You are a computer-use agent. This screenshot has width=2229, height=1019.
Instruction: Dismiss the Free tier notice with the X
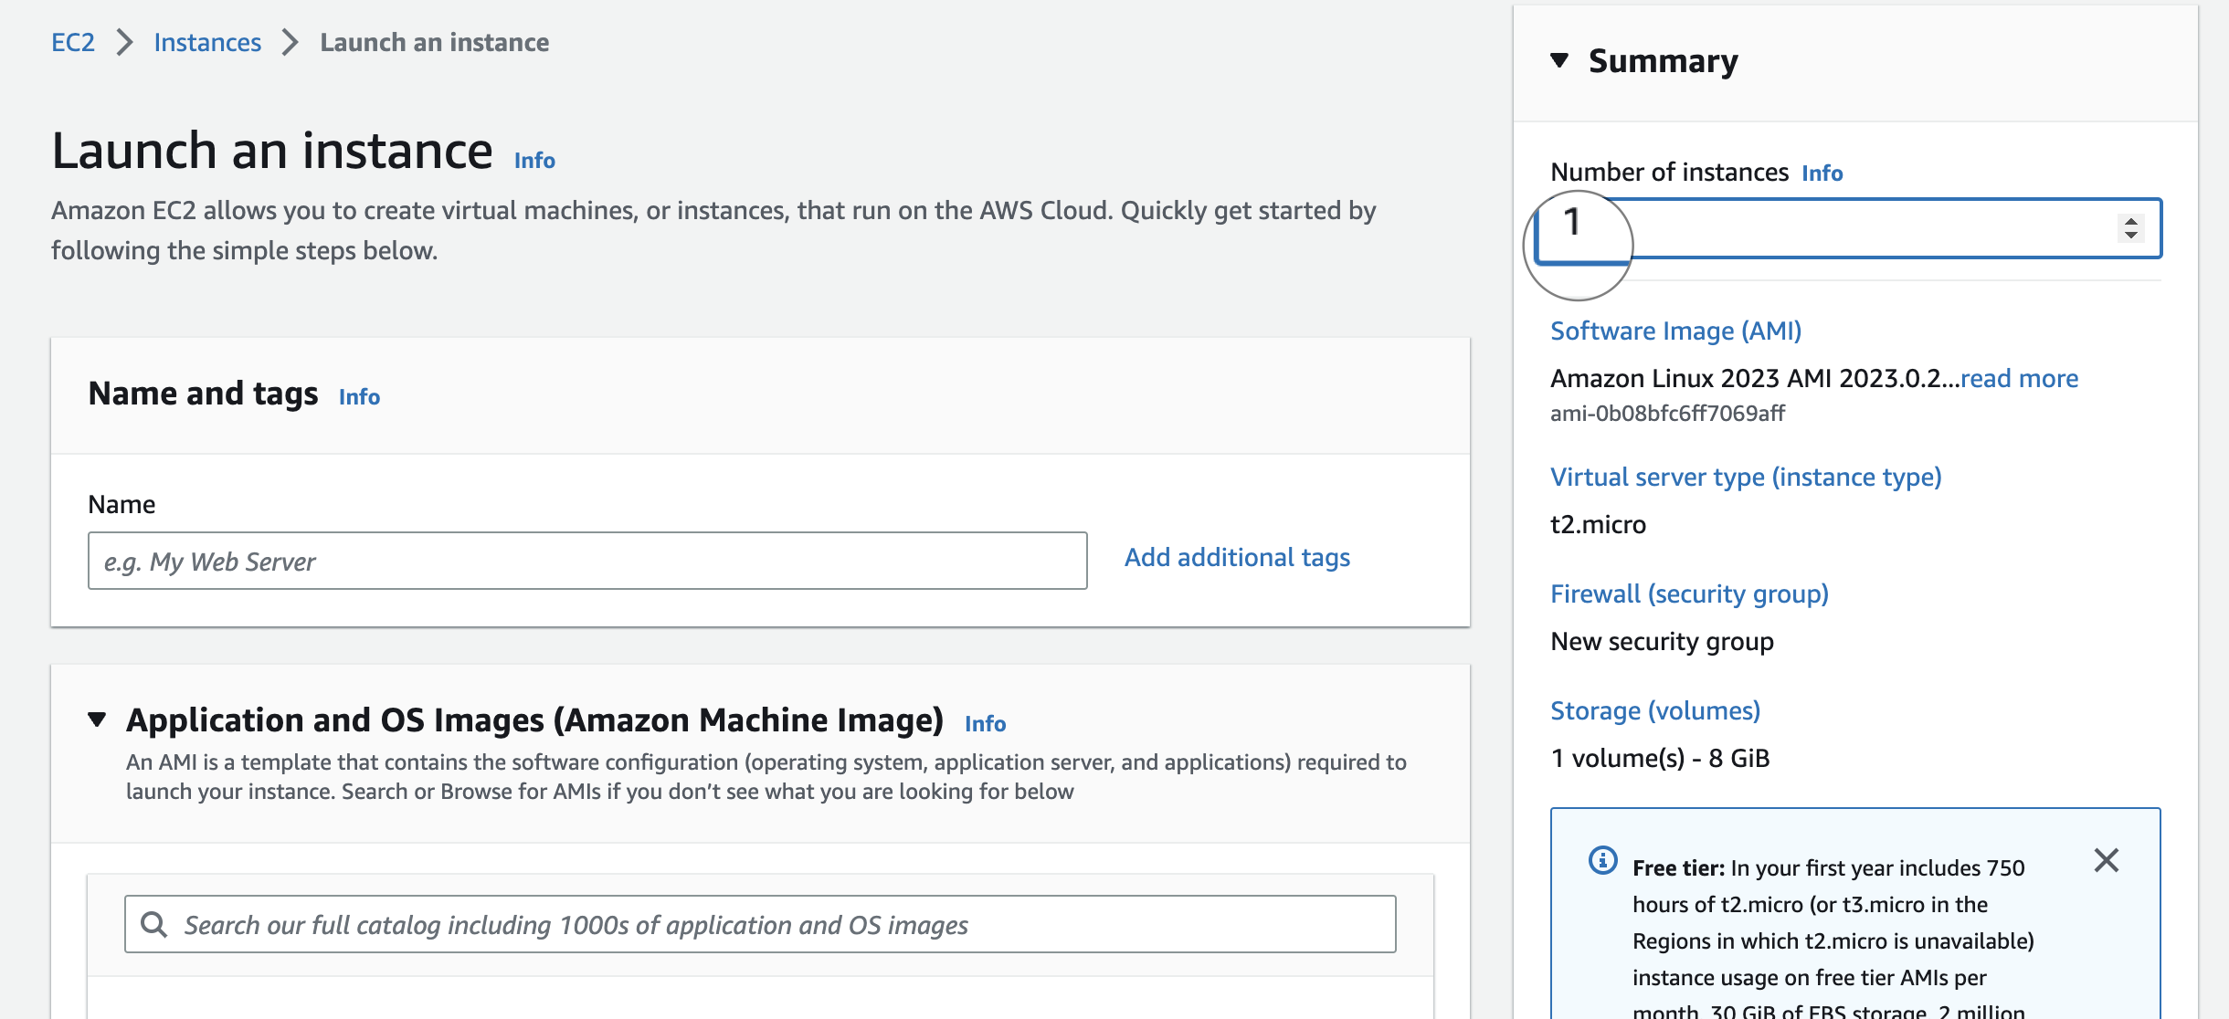tap(2107, 859)
